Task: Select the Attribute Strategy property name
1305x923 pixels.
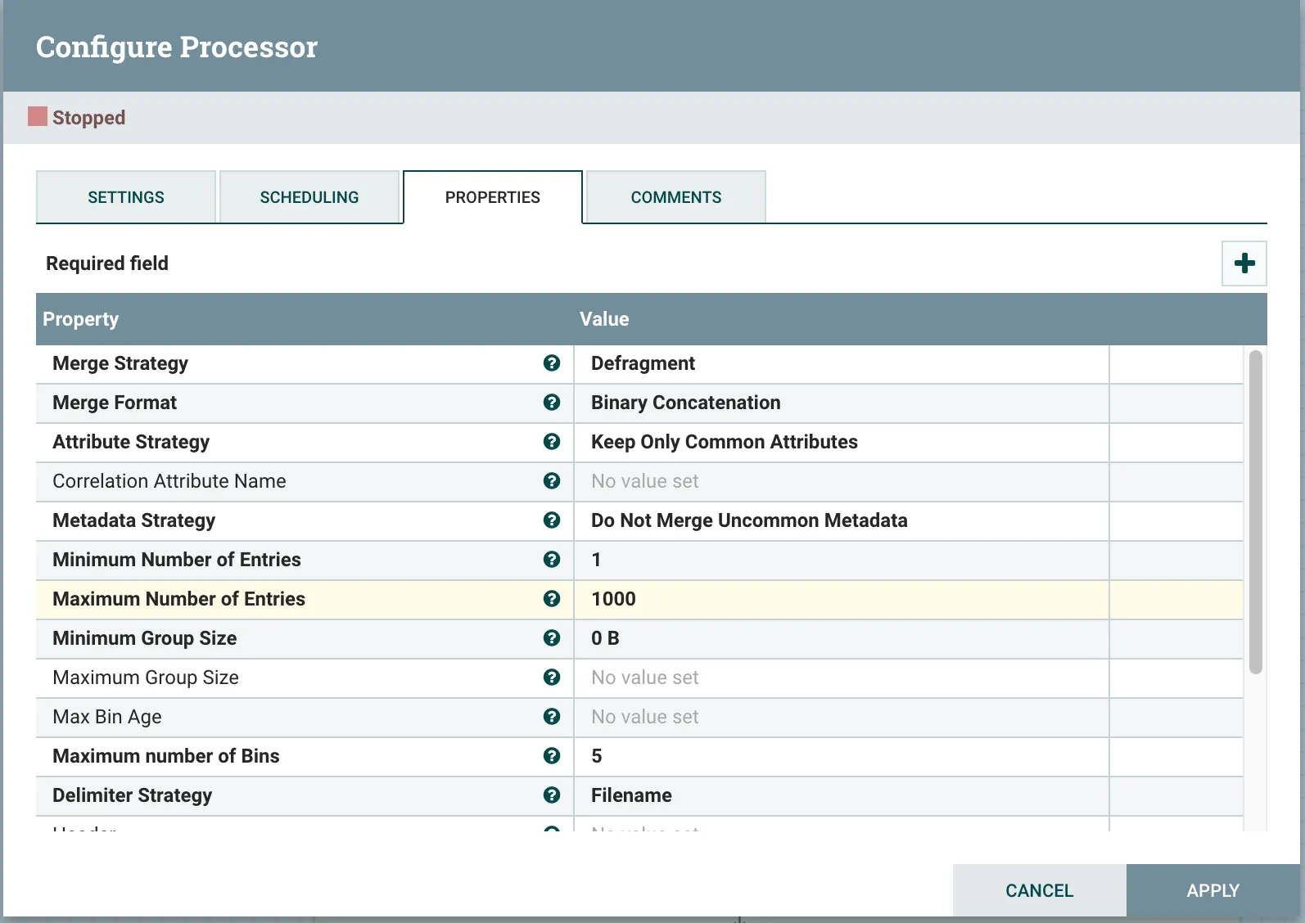Action: coord(131,442)
